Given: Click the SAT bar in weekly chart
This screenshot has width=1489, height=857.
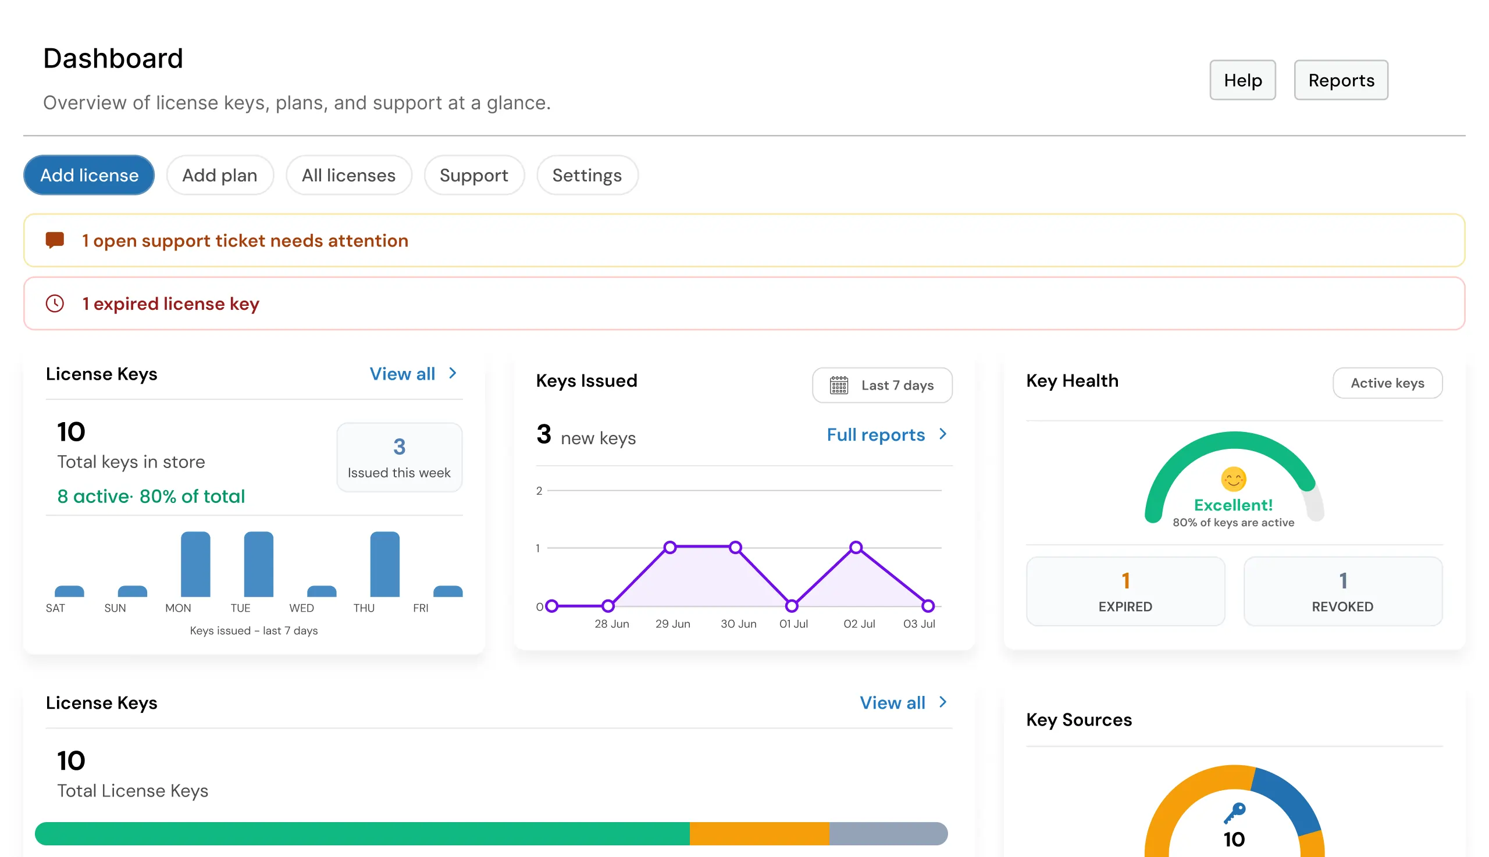Looking at the screenshot, I should (x=69, y=591).
